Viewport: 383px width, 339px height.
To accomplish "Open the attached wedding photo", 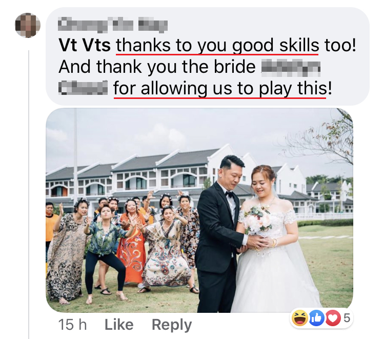I will coord(199,210).
